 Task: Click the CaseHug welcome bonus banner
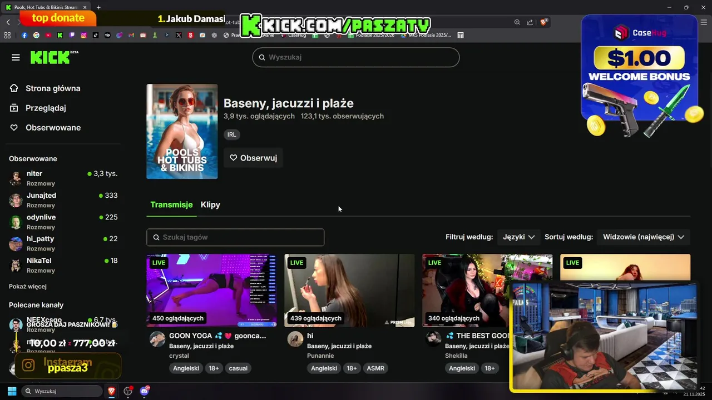640,75
